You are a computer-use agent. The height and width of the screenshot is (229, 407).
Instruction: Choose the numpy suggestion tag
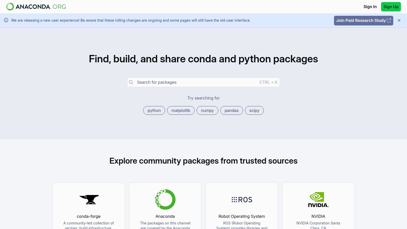pyautogui.click(x=207, y=110)
